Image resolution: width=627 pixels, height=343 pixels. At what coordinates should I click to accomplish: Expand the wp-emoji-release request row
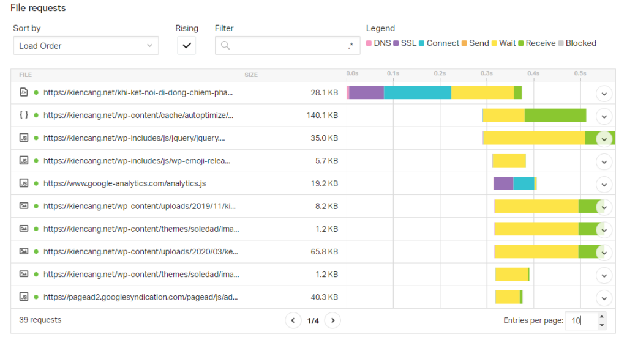point(604,161)
